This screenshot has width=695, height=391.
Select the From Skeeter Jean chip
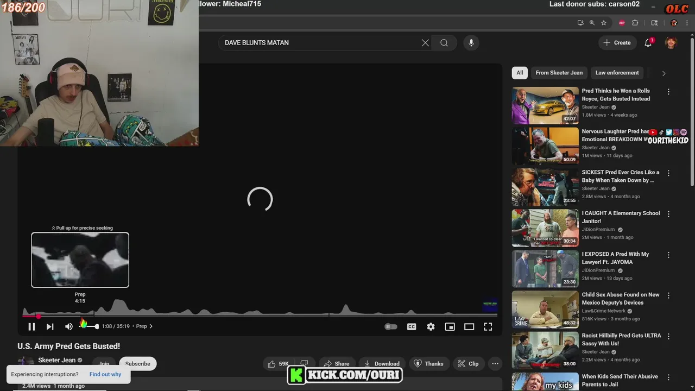pos(559,73)
